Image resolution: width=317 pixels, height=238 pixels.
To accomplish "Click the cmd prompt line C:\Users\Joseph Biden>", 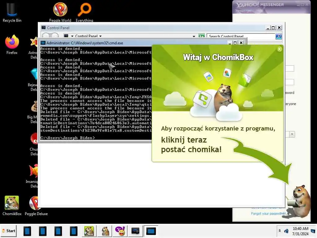I will 67,138.
